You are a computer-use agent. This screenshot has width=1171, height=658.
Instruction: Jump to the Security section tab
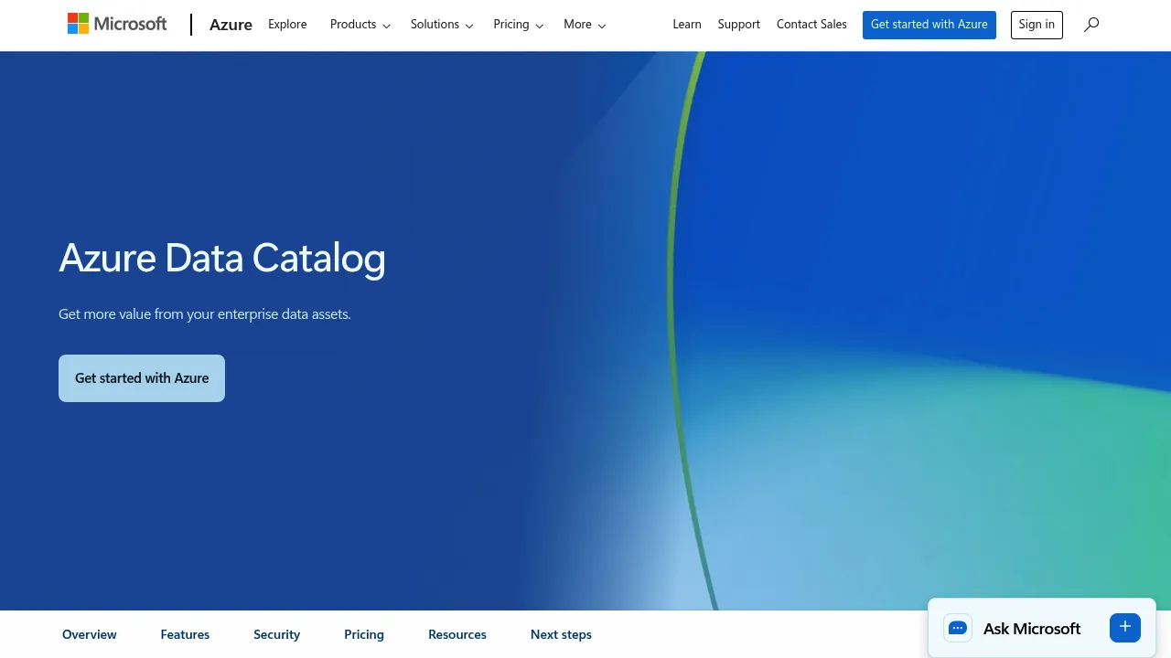[x=277, y=634]
